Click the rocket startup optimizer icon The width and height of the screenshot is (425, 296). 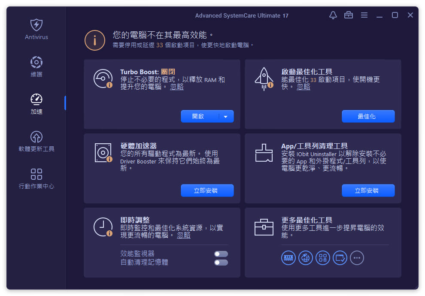(x=264, y=79)
